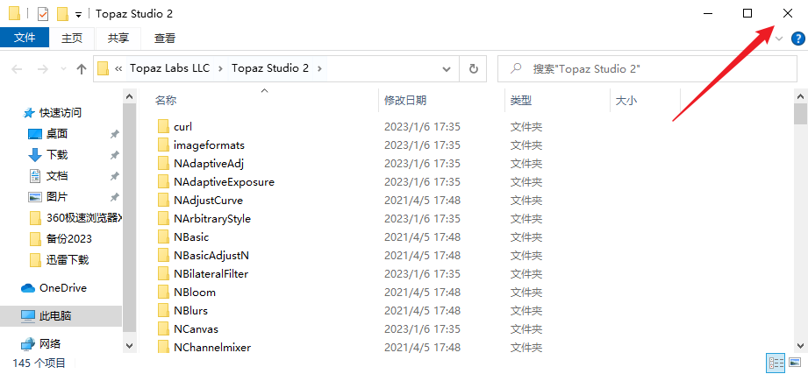Sort by the 名称 column header
The width and height of the screenshot is (808, 374).
click(166, 101)
